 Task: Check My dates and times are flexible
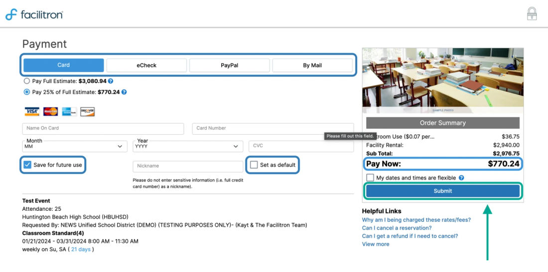point(370,178)
